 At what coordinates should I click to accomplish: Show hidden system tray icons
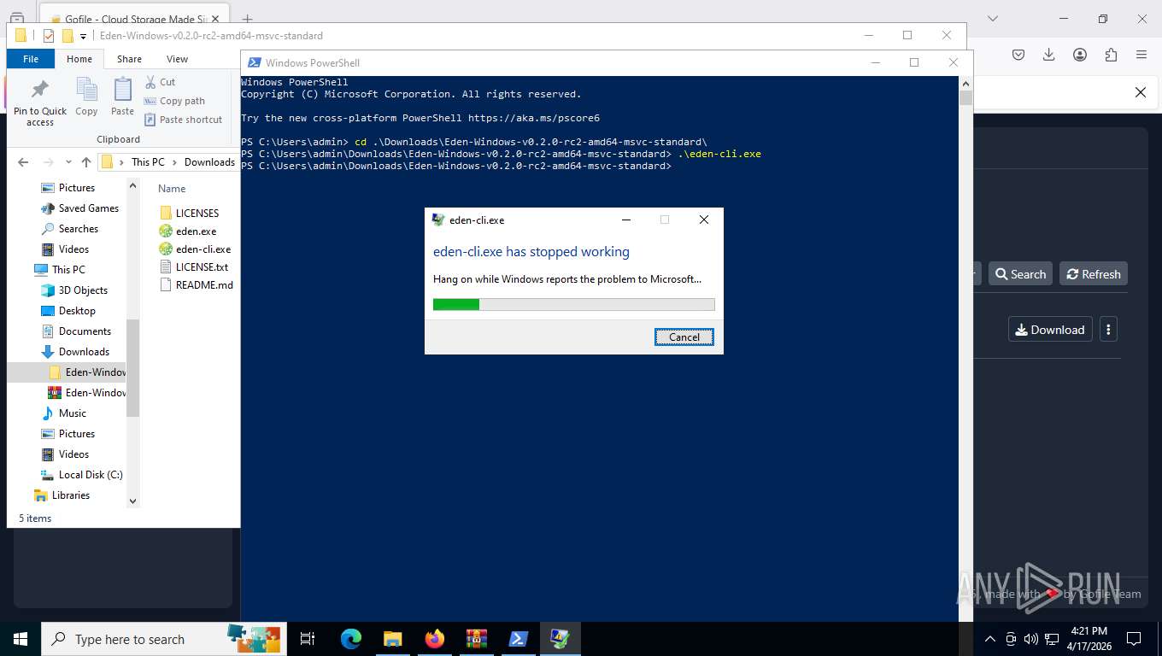coord(990,639)
